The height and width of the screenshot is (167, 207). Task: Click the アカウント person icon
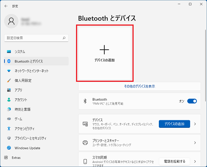coord(9,100)
